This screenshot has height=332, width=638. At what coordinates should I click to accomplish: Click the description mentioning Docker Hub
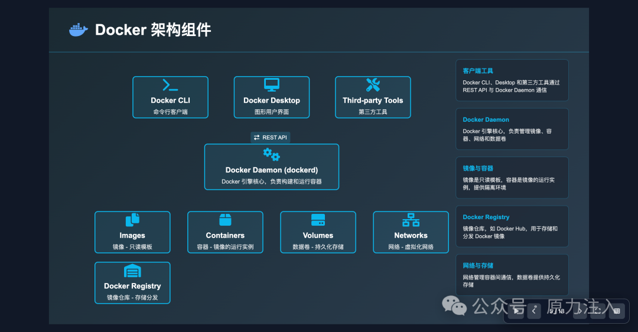coord(510,232)
